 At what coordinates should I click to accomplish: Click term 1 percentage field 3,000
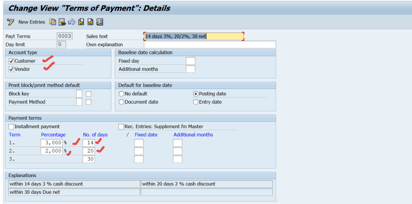coord(51,143)
